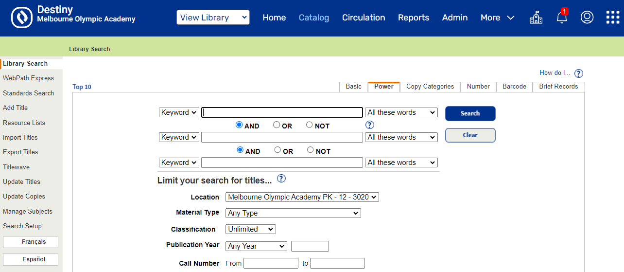Click the help icon beside How do I
Viewport: 624px width, 272px height.
pyautogui.click(x=578, y=73)
